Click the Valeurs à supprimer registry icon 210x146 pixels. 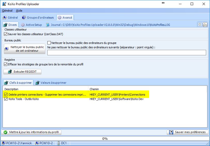tap(37, 83)
